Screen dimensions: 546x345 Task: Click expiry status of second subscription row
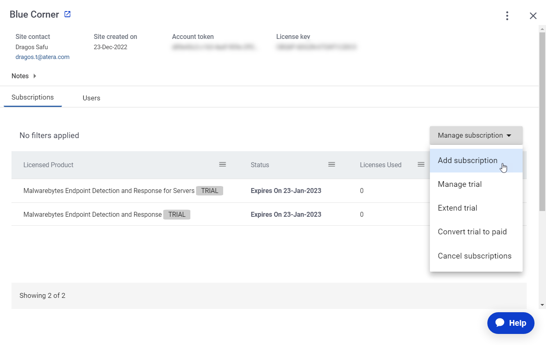point(286,214)
